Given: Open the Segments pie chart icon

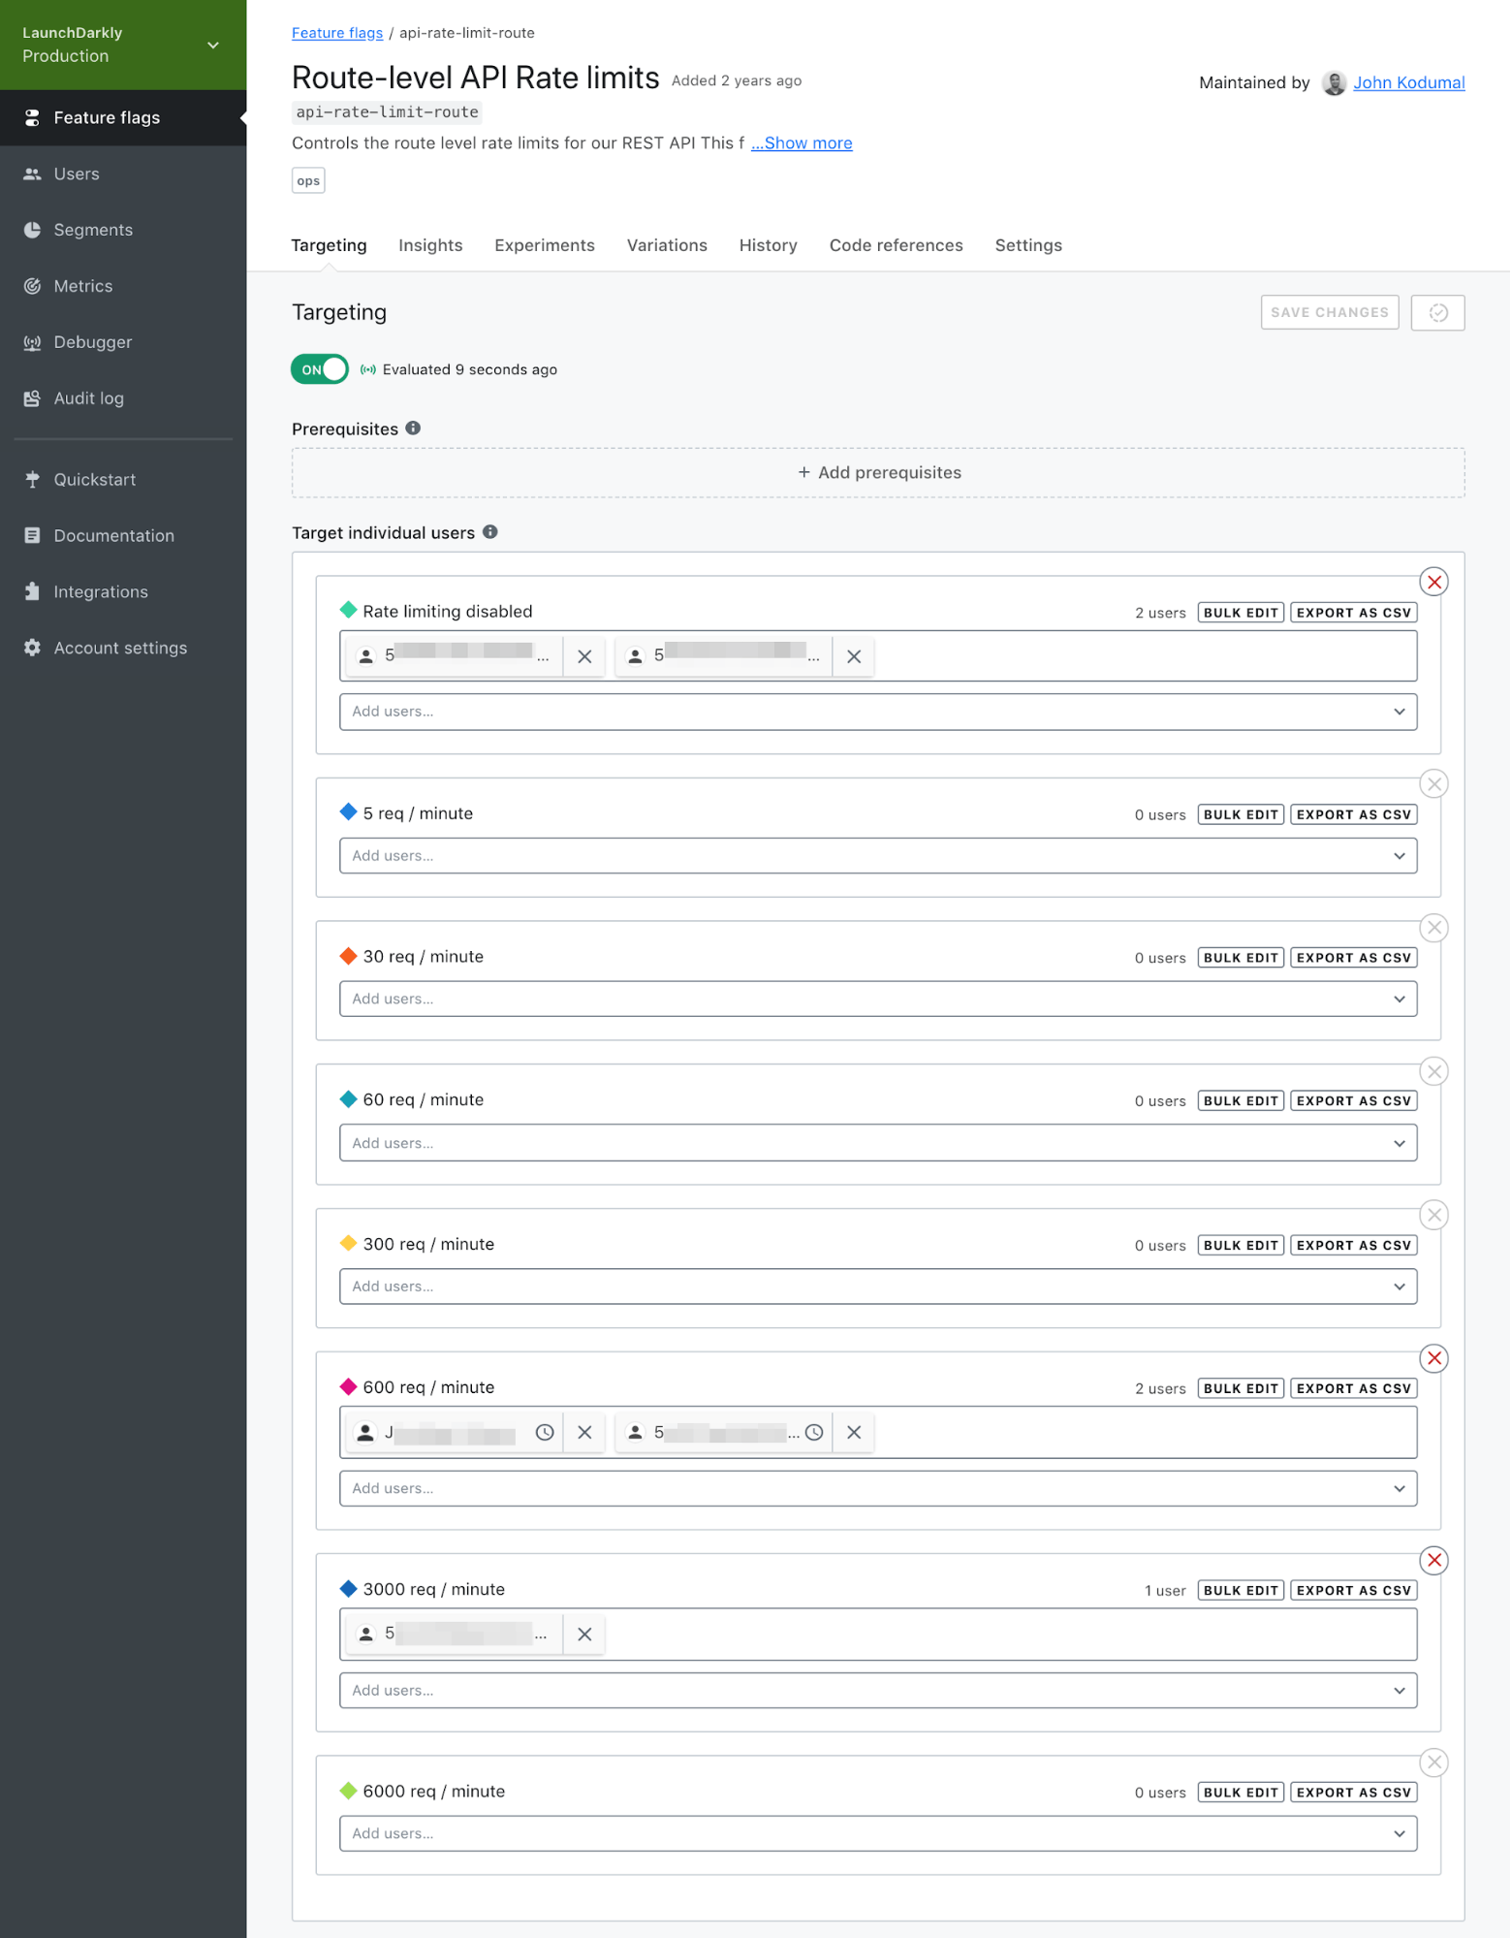Looking at the screenshot, I should coord(32,230).
